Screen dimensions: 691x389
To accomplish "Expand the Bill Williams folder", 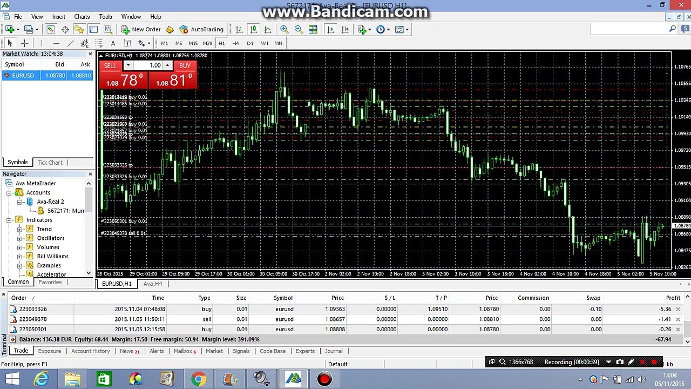I will 20,257.
